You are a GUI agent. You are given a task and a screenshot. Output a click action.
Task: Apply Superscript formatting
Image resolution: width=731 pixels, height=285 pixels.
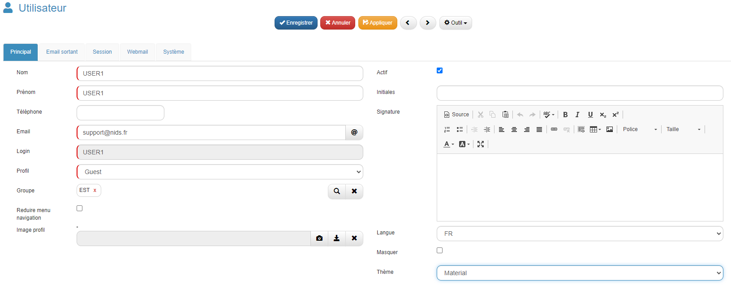[x=615, y=115]
